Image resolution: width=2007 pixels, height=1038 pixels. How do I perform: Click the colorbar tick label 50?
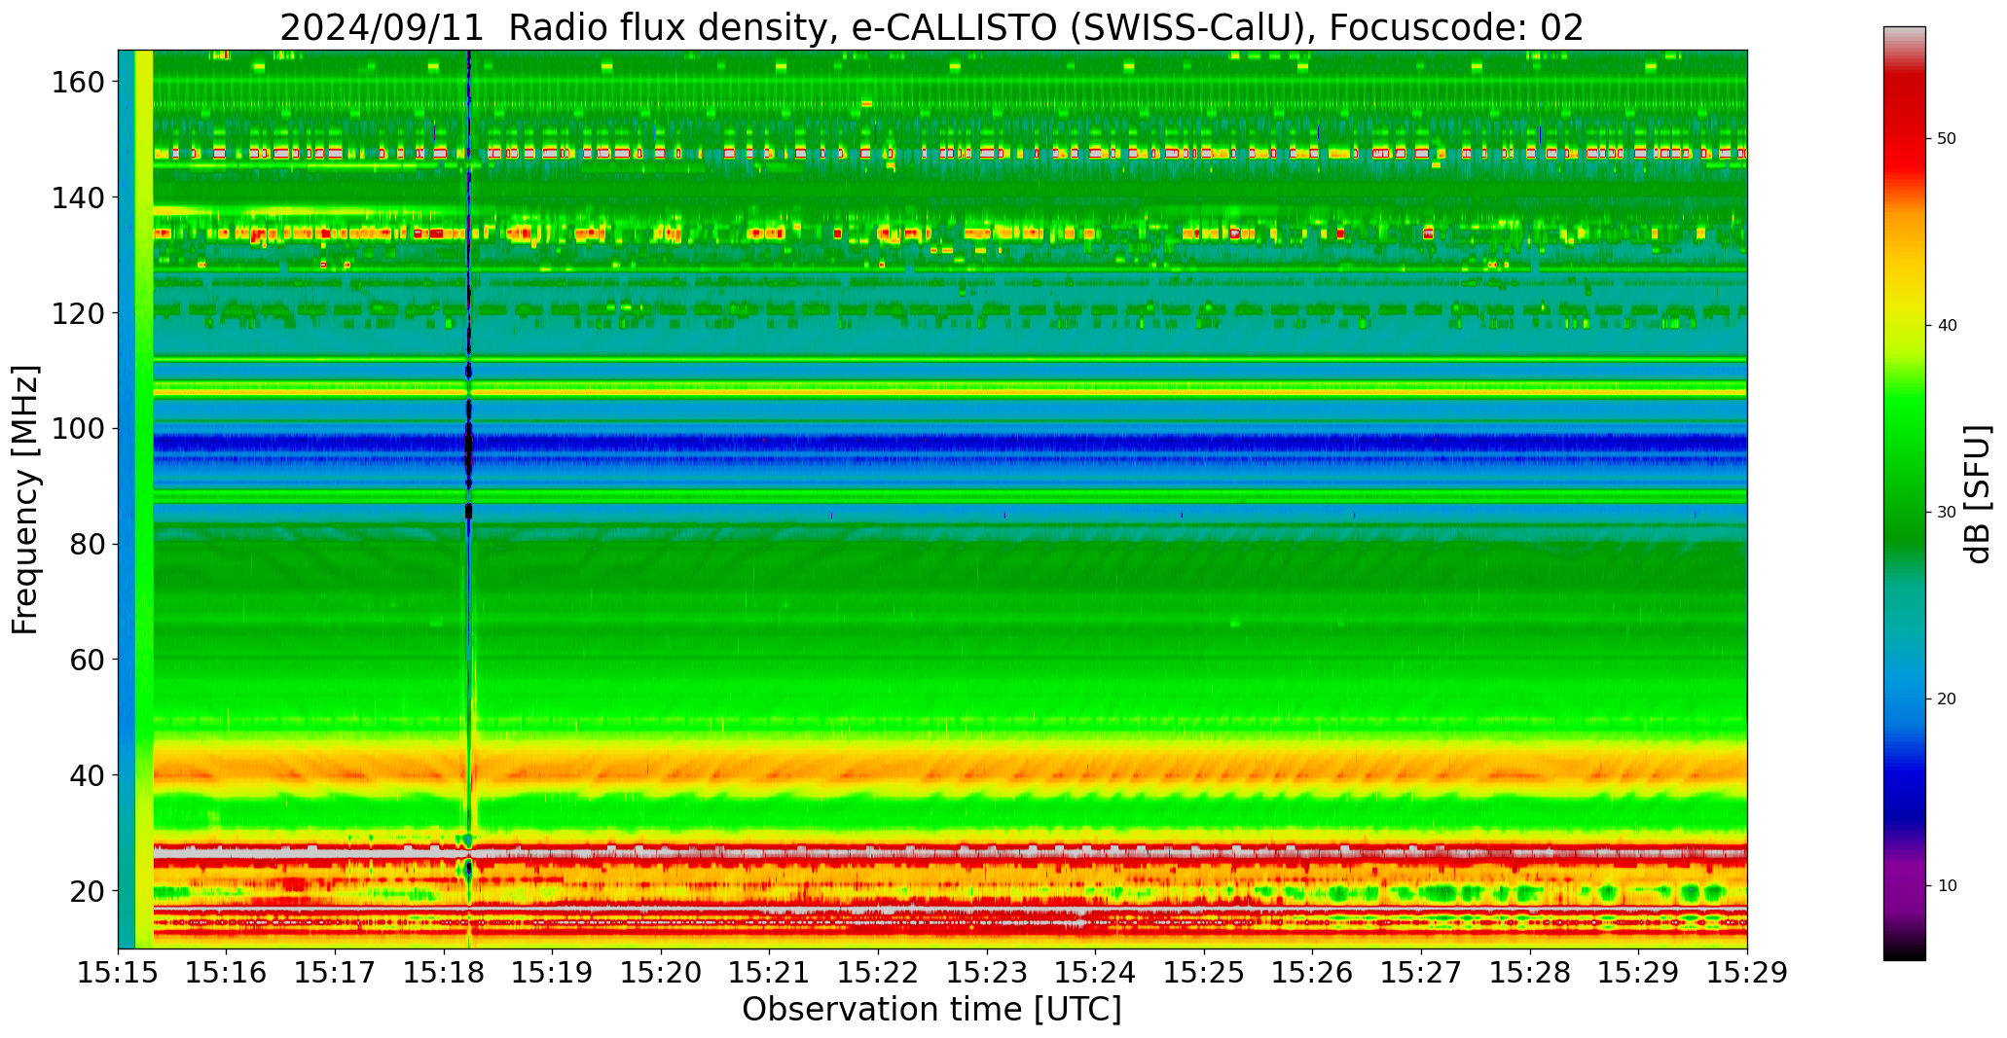[x=1947, y=139]
